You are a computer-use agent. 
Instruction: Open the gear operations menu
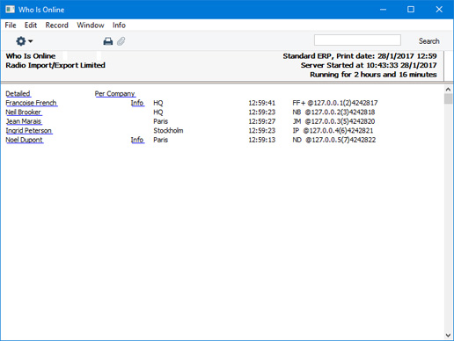pyautogui.click(x=24, y=41)
